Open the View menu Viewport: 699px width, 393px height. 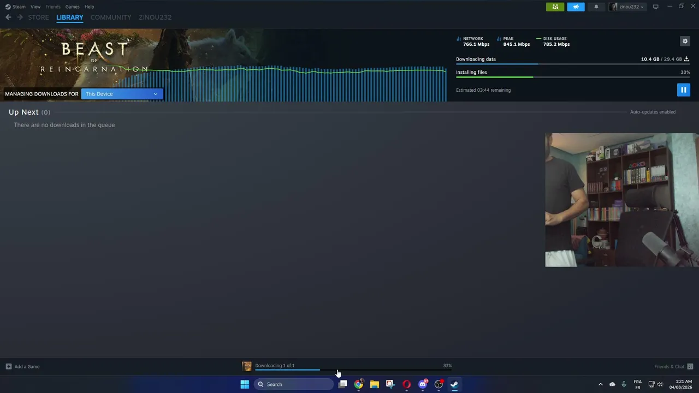coord(35,7)
